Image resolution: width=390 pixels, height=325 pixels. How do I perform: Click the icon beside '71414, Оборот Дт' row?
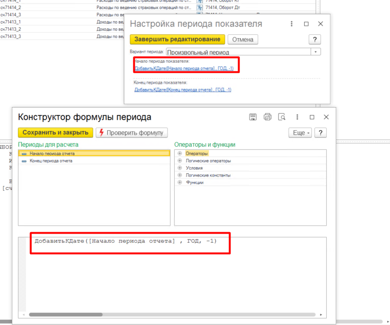tap(200, 8)
